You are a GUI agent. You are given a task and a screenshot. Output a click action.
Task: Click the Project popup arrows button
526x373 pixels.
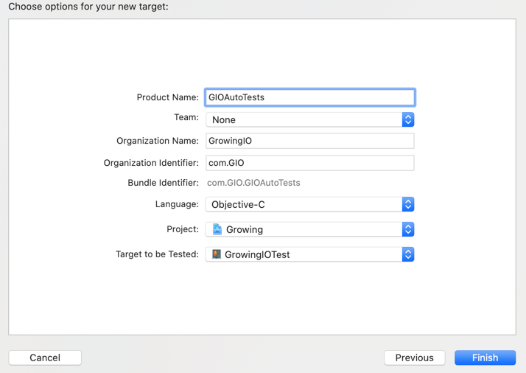coord(408,229)
